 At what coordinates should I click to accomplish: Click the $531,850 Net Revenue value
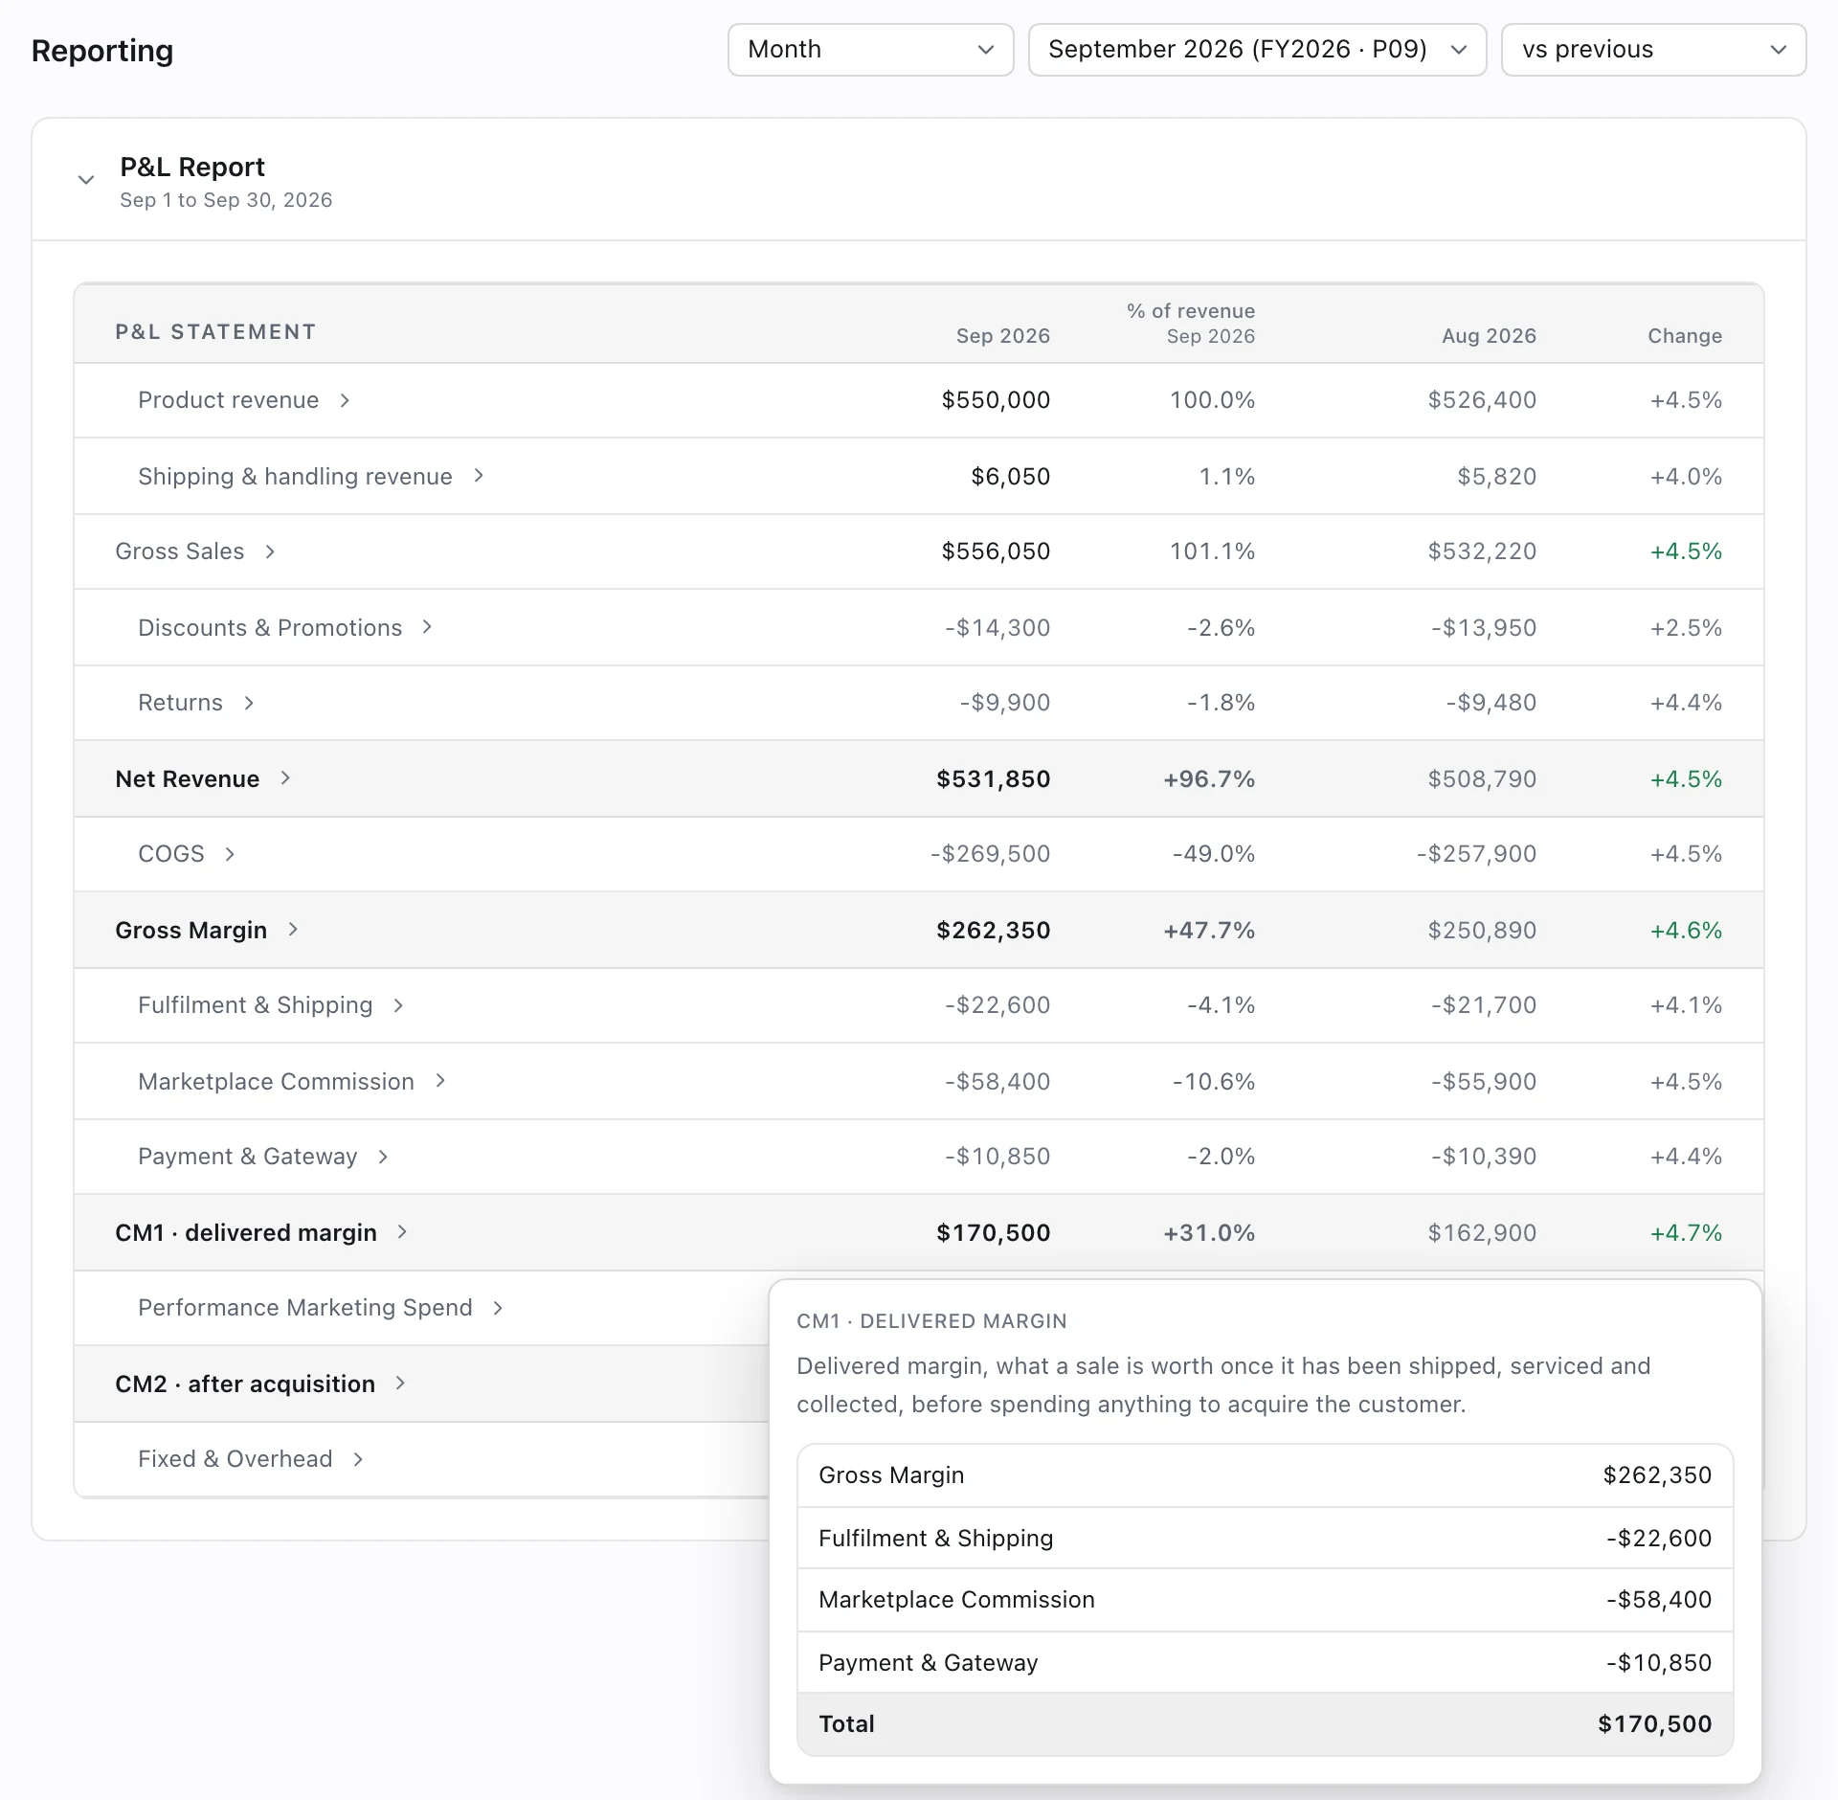click(x=993, y=779)
